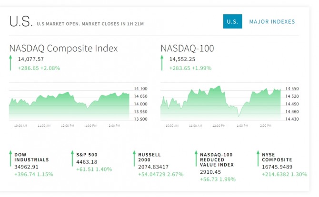Open the NYSE Composite index link
This screenshot has height=197, width=319.
[x=277, y=157]
